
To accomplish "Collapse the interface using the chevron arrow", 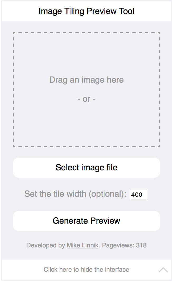I will (163, 270).
